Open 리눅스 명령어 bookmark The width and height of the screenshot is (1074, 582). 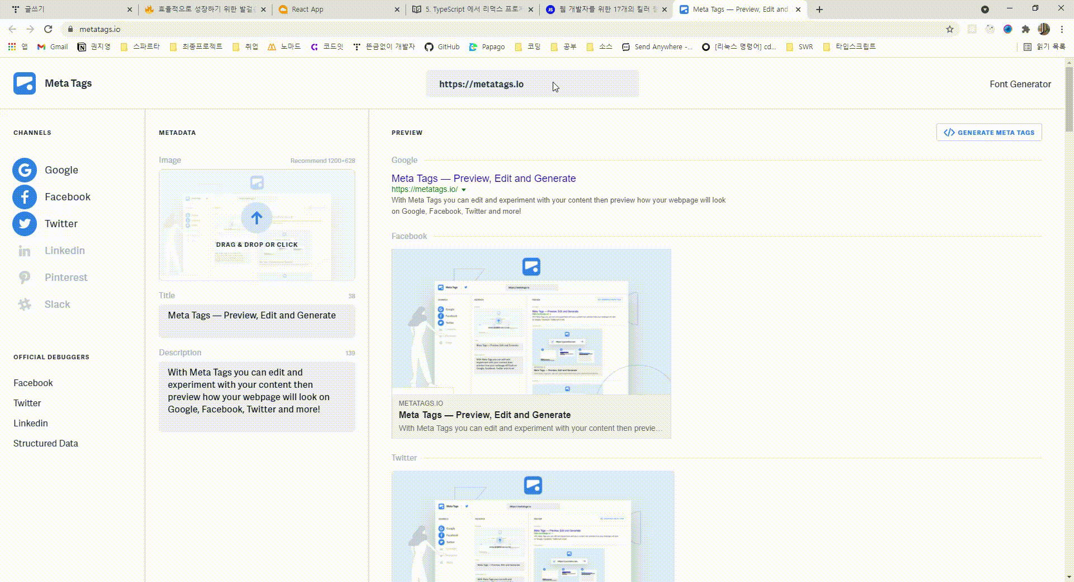739,47
